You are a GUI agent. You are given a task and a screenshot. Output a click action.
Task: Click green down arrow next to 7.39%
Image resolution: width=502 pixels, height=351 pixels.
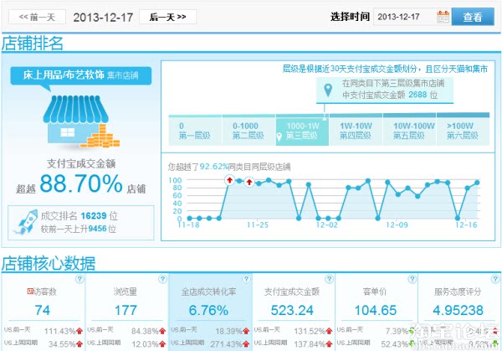(411, 331)
